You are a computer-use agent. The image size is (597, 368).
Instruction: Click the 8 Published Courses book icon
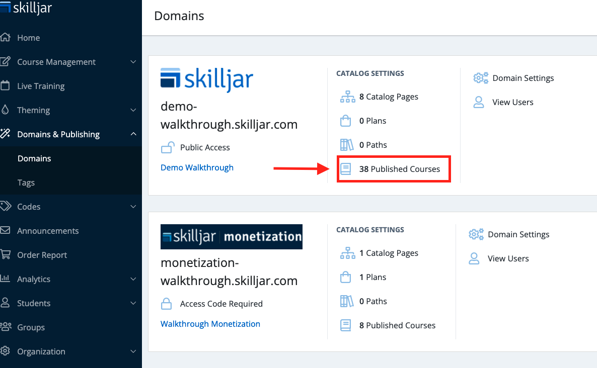coord(346,325)
